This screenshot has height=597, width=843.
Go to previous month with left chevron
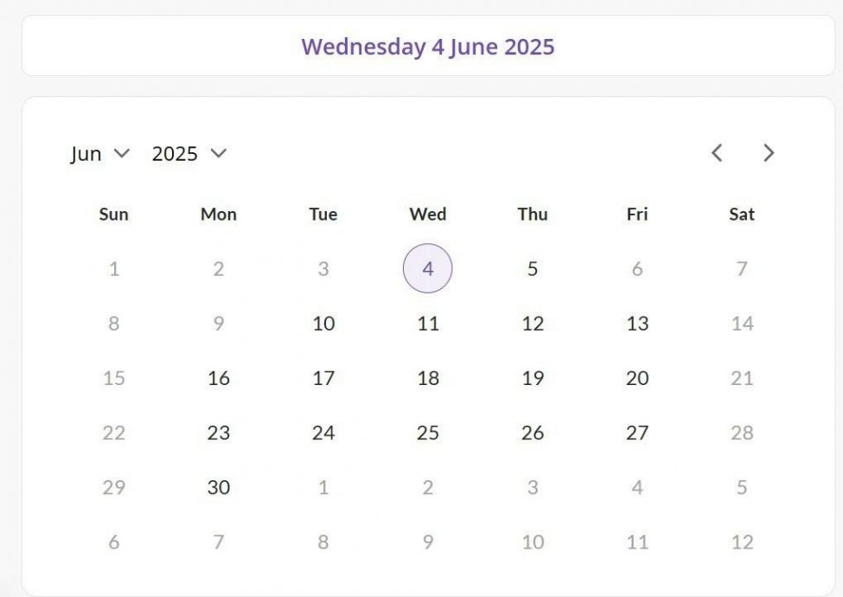[717, 153]
